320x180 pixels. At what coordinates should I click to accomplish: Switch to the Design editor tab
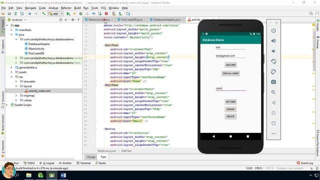[91, 157]
